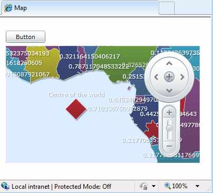Click the security lock icon in the status bar
The image size is (213, 193).
pyautogui.click(x=143, y=186)
